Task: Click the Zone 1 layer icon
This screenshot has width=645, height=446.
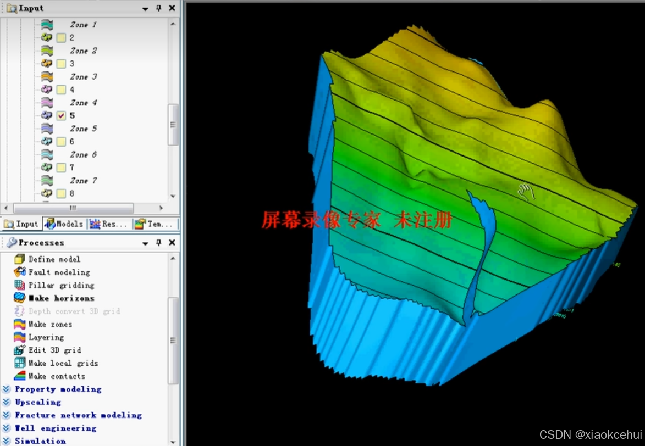Action: pos(47,25)
